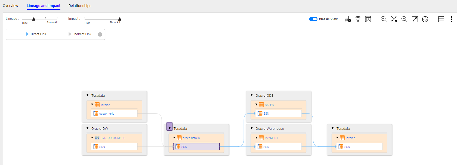Viewport: 457px width, 165px height.
Task: Open the three-dot more options menu
Action: [x=452, y=19]
